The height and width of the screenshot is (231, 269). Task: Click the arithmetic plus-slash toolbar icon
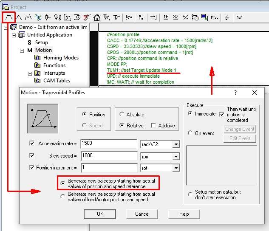185,17
